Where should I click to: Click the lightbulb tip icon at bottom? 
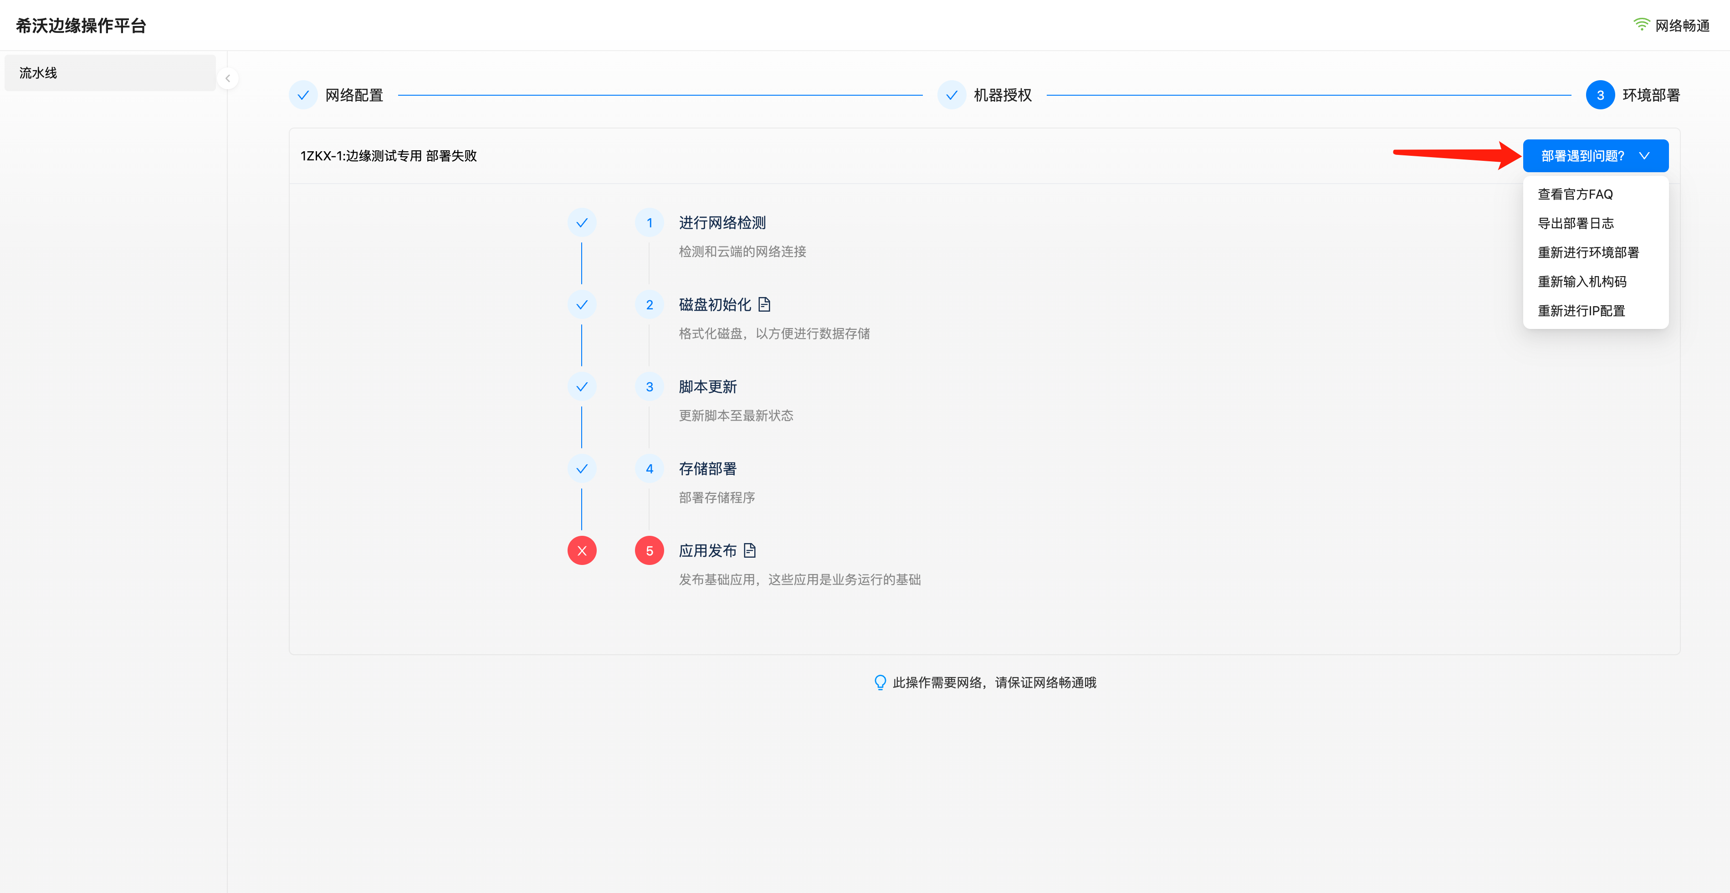(x=880, y=682)
